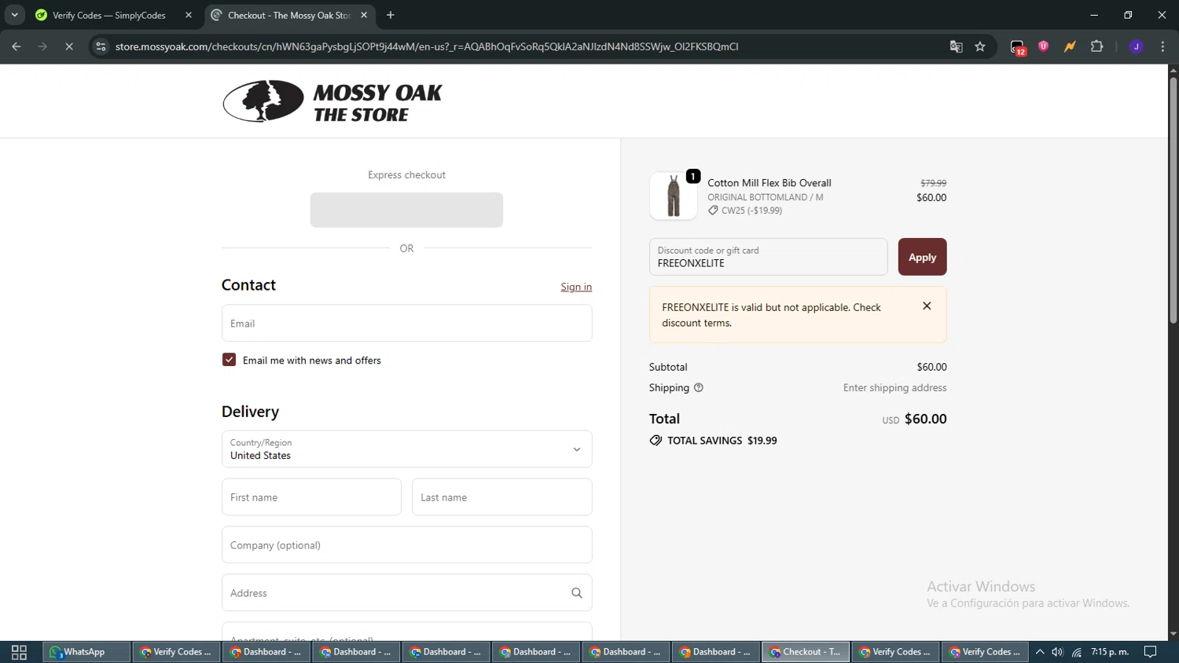Uncheck Email me with news and offers
This screenshot has width=1179, height=663.
coord(229,360)
